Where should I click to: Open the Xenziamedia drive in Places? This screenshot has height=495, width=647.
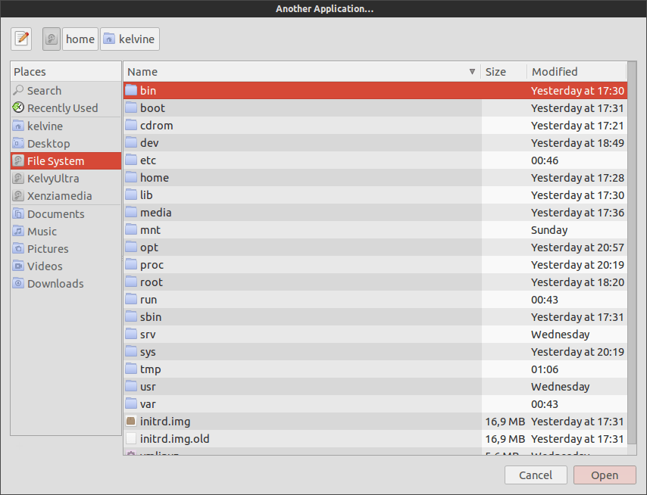pyautogui.click(x=59, y=196)
